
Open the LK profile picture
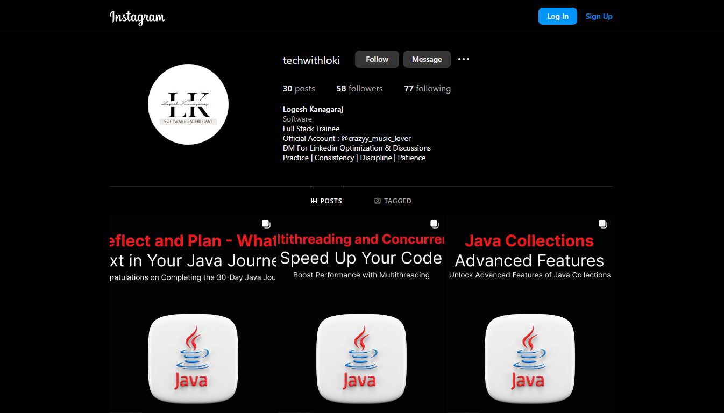click(188, 104)
